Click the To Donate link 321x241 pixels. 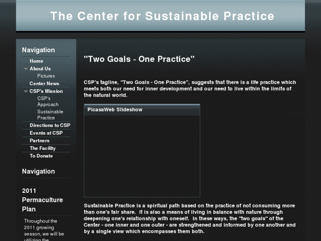pos(41,156)
